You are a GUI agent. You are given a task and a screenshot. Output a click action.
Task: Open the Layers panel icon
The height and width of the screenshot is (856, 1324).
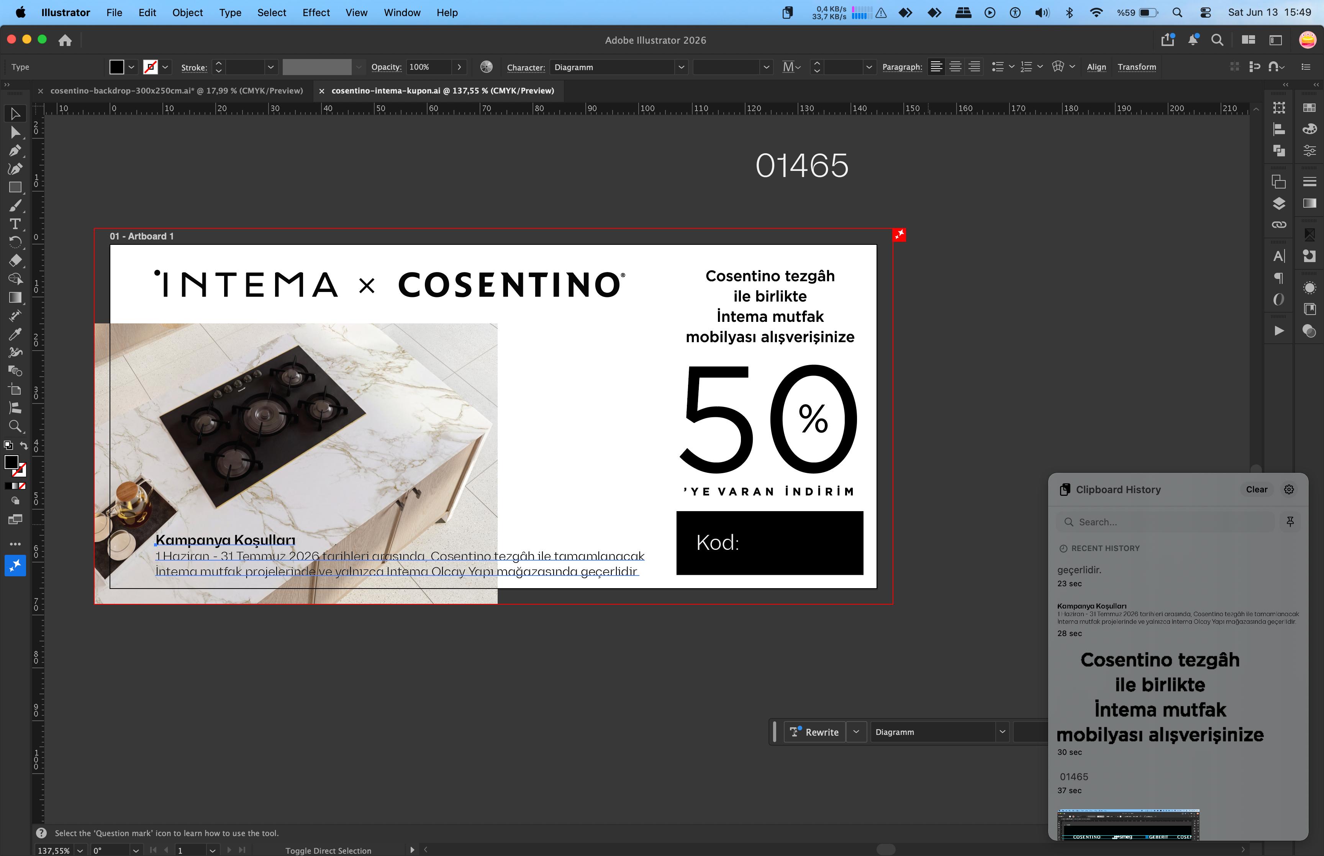(x=1279, y=203)
